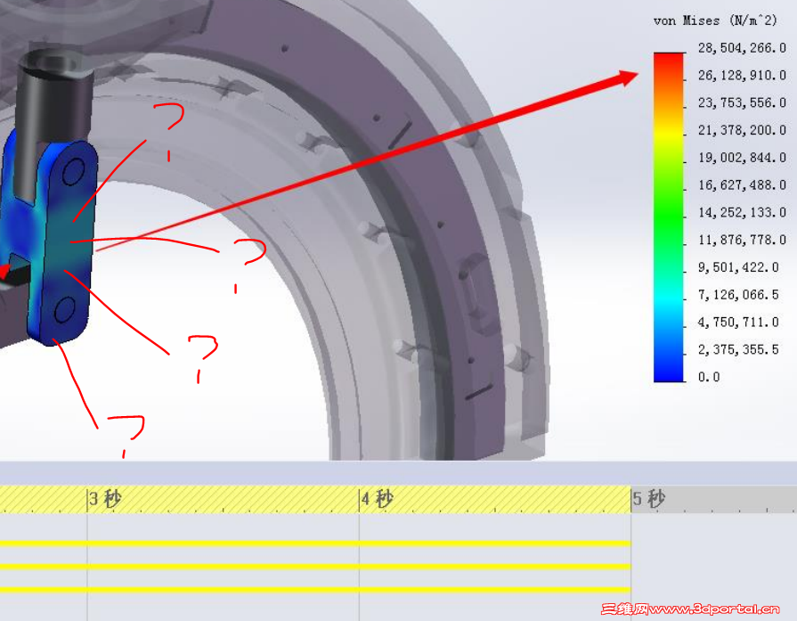Viewport: 797px width, 621px height.
Task: Click the 4 秒 timeline marker
Action: [x=378, y=499]
